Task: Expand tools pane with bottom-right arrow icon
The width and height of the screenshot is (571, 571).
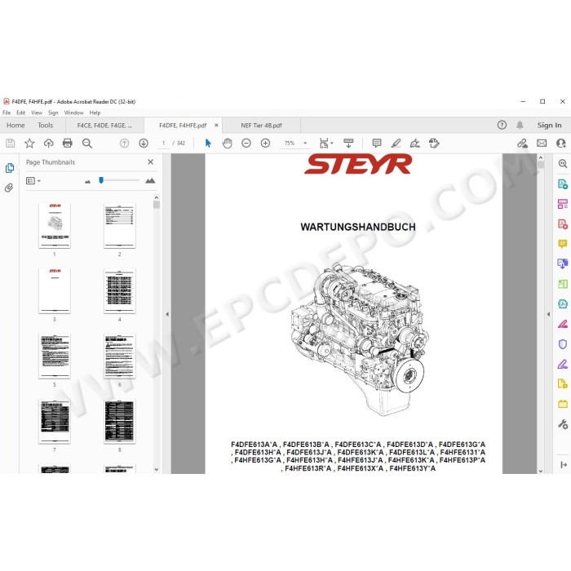Action: click(x=564, y=465)
